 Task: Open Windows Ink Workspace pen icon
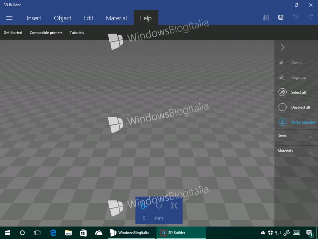[x=286, y=233]
